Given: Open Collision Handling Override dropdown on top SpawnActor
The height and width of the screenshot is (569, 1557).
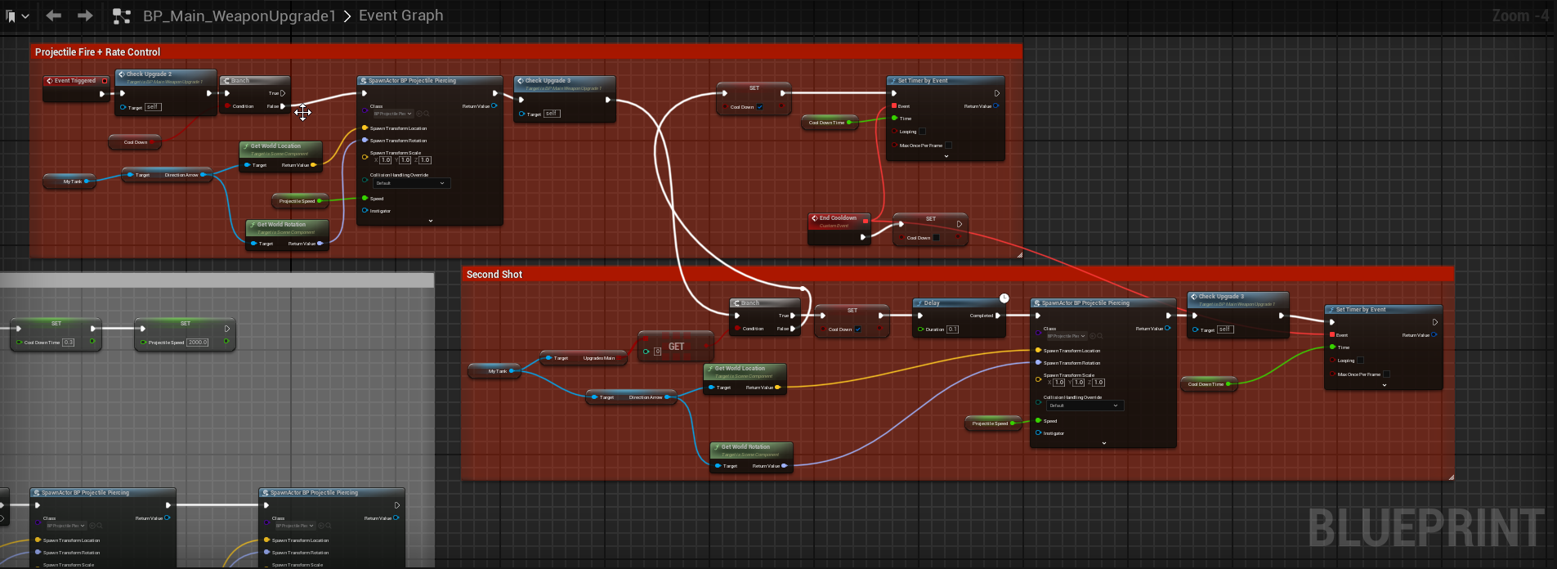Looking at the screenshot, I should tap(410, 183).
